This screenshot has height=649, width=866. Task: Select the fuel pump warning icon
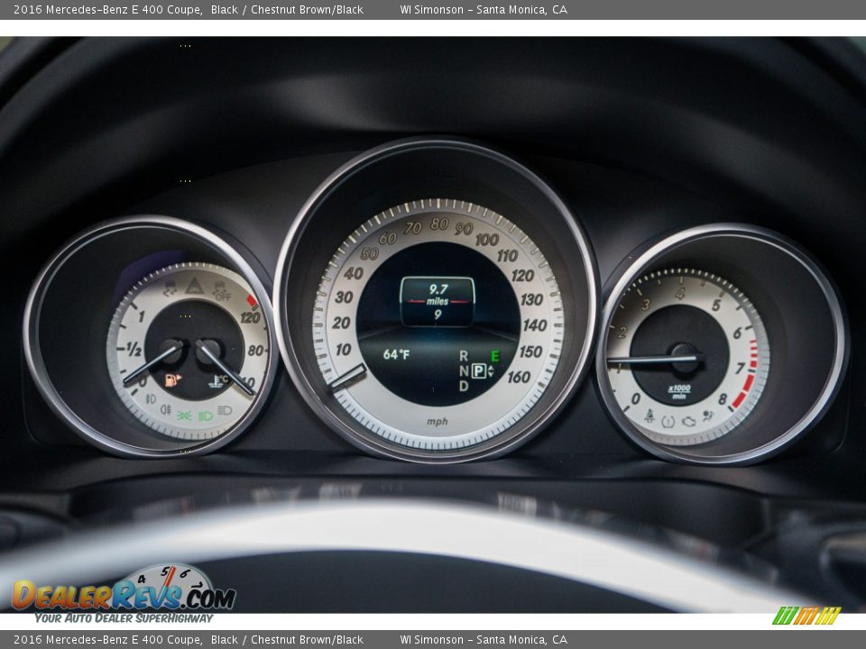pyautogui.click(x=170, y=378)
